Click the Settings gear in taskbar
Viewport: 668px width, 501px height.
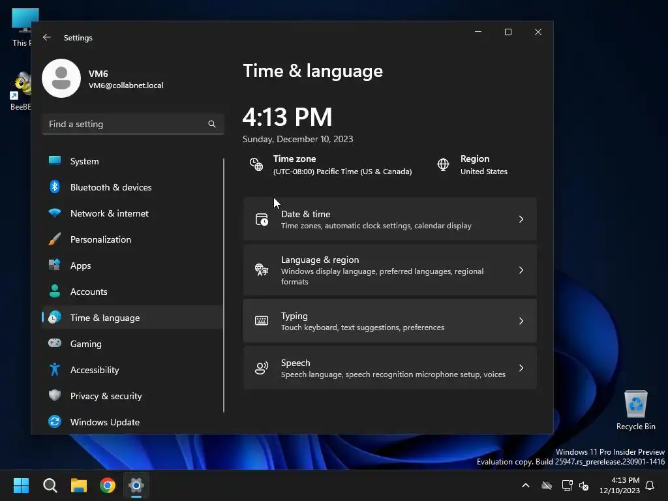[136, 485]
